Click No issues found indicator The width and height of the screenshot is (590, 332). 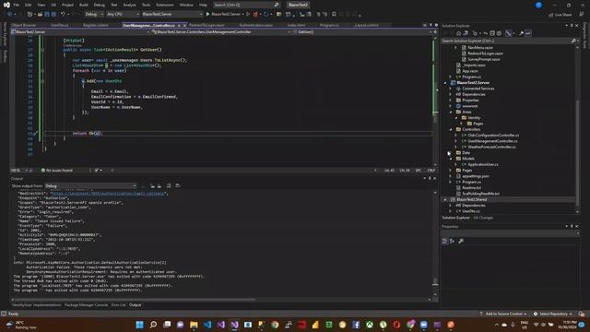[x=57, y=171]
